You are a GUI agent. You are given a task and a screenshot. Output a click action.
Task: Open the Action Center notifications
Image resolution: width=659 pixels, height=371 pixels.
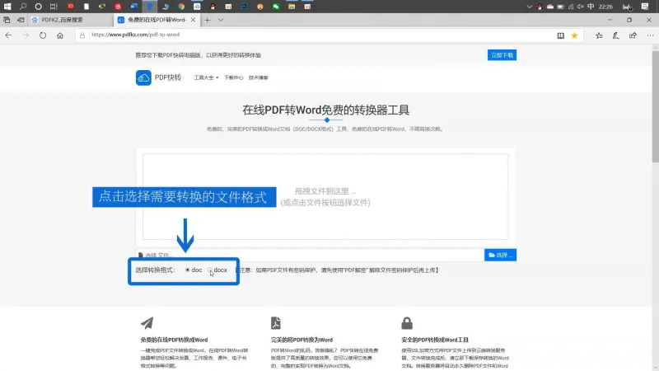(x=645, y=7)
